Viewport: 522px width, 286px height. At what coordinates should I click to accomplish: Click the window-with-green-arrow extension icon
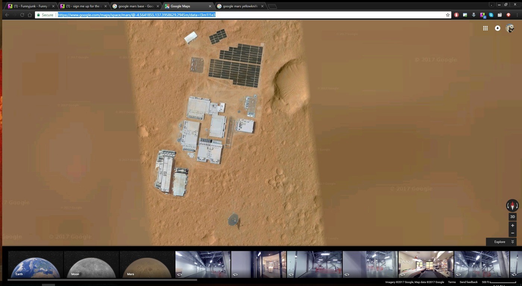click(465, 15)
